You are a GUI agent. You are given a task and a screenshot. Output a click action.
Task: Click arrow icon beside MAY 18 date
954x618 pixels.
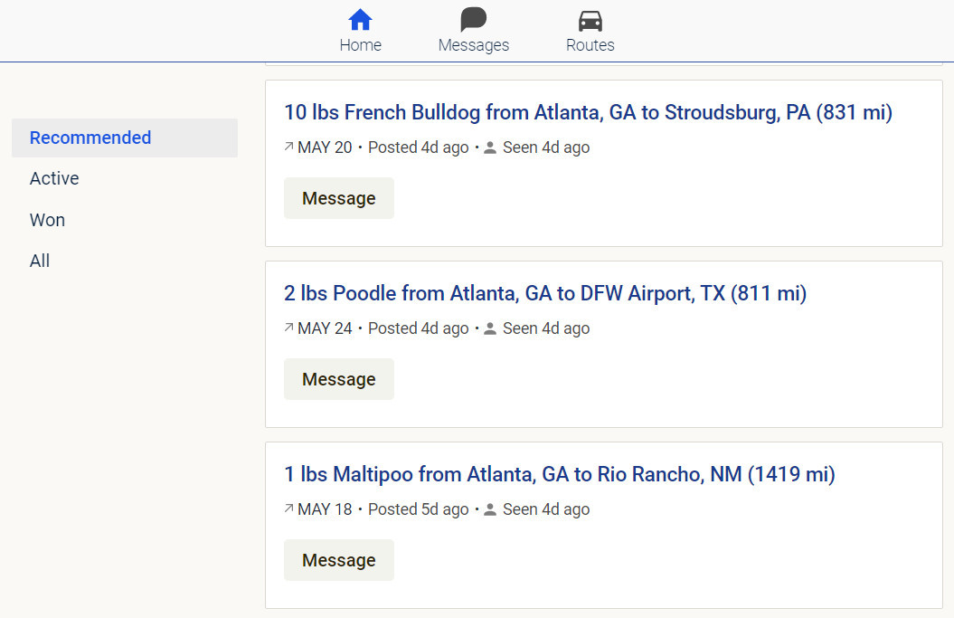coord(288,509)
